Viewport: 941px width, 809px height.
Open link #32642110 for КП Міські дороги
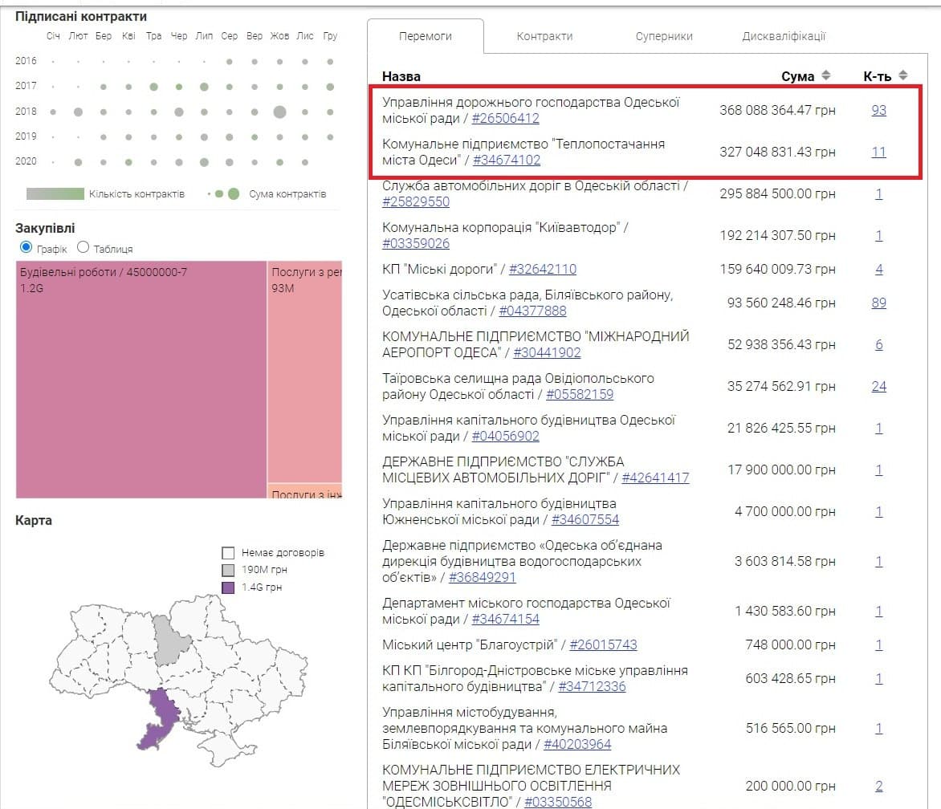(542, 270)
